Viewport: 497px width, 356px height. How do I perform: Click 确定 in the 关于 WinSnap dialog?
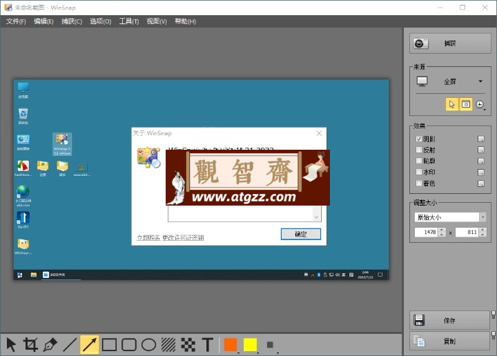301,235
